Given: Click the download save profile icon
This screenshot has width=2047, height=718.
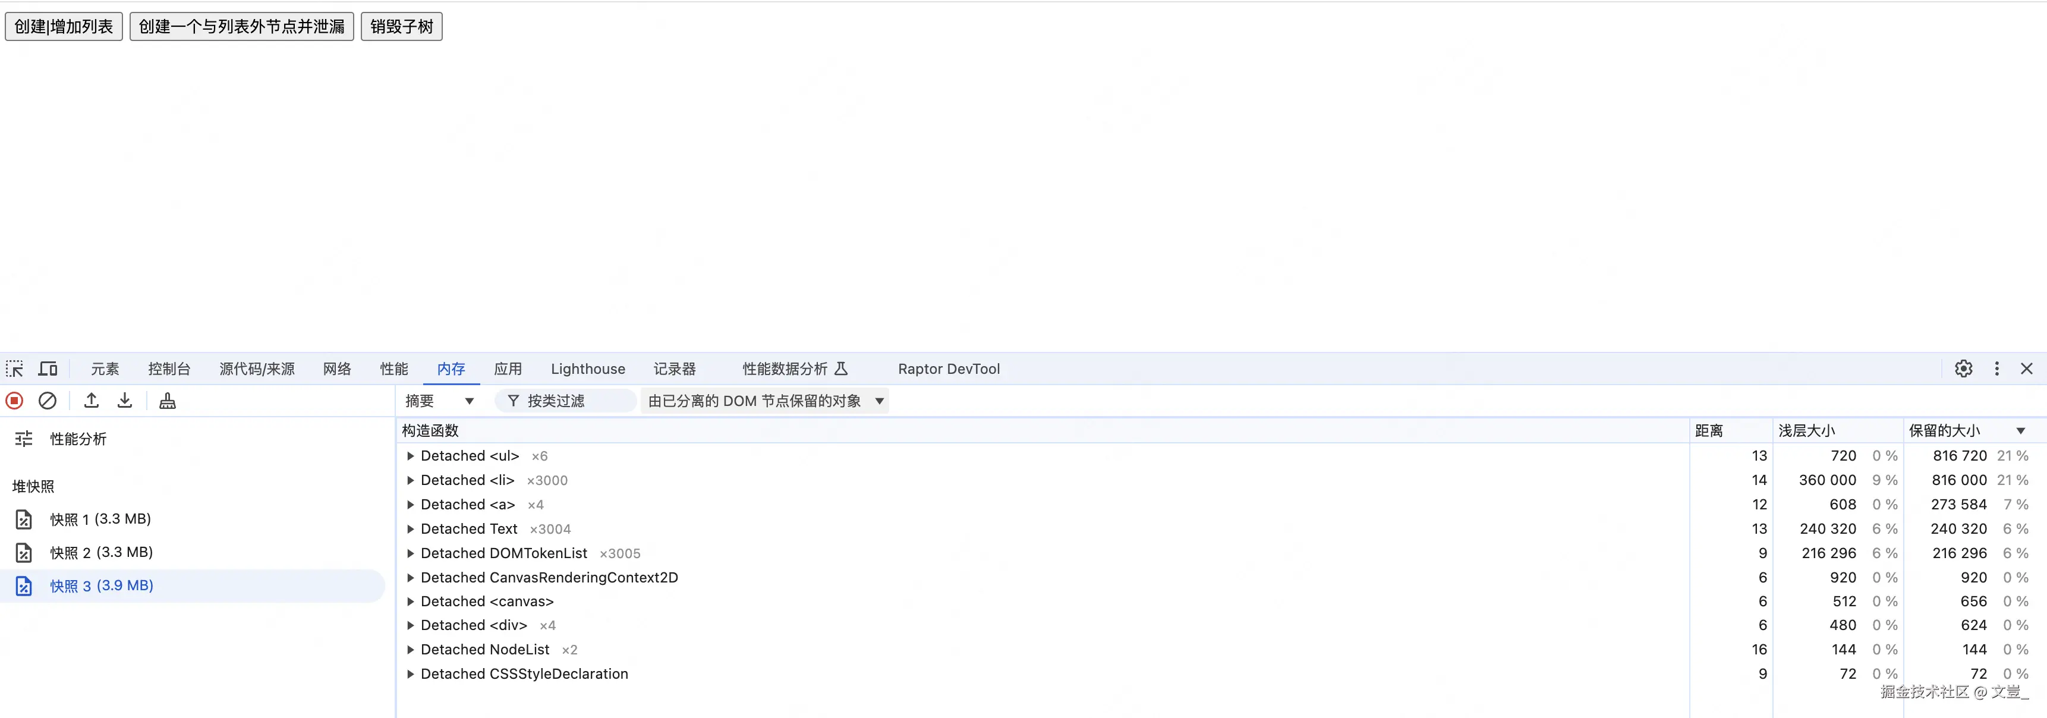Looking at the screenshot, I should 125,401.
